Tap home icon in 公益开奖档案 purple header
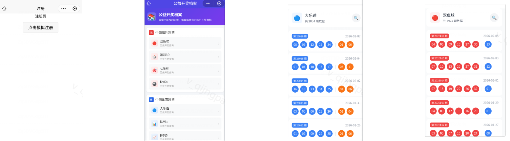 tap(149, 3)
